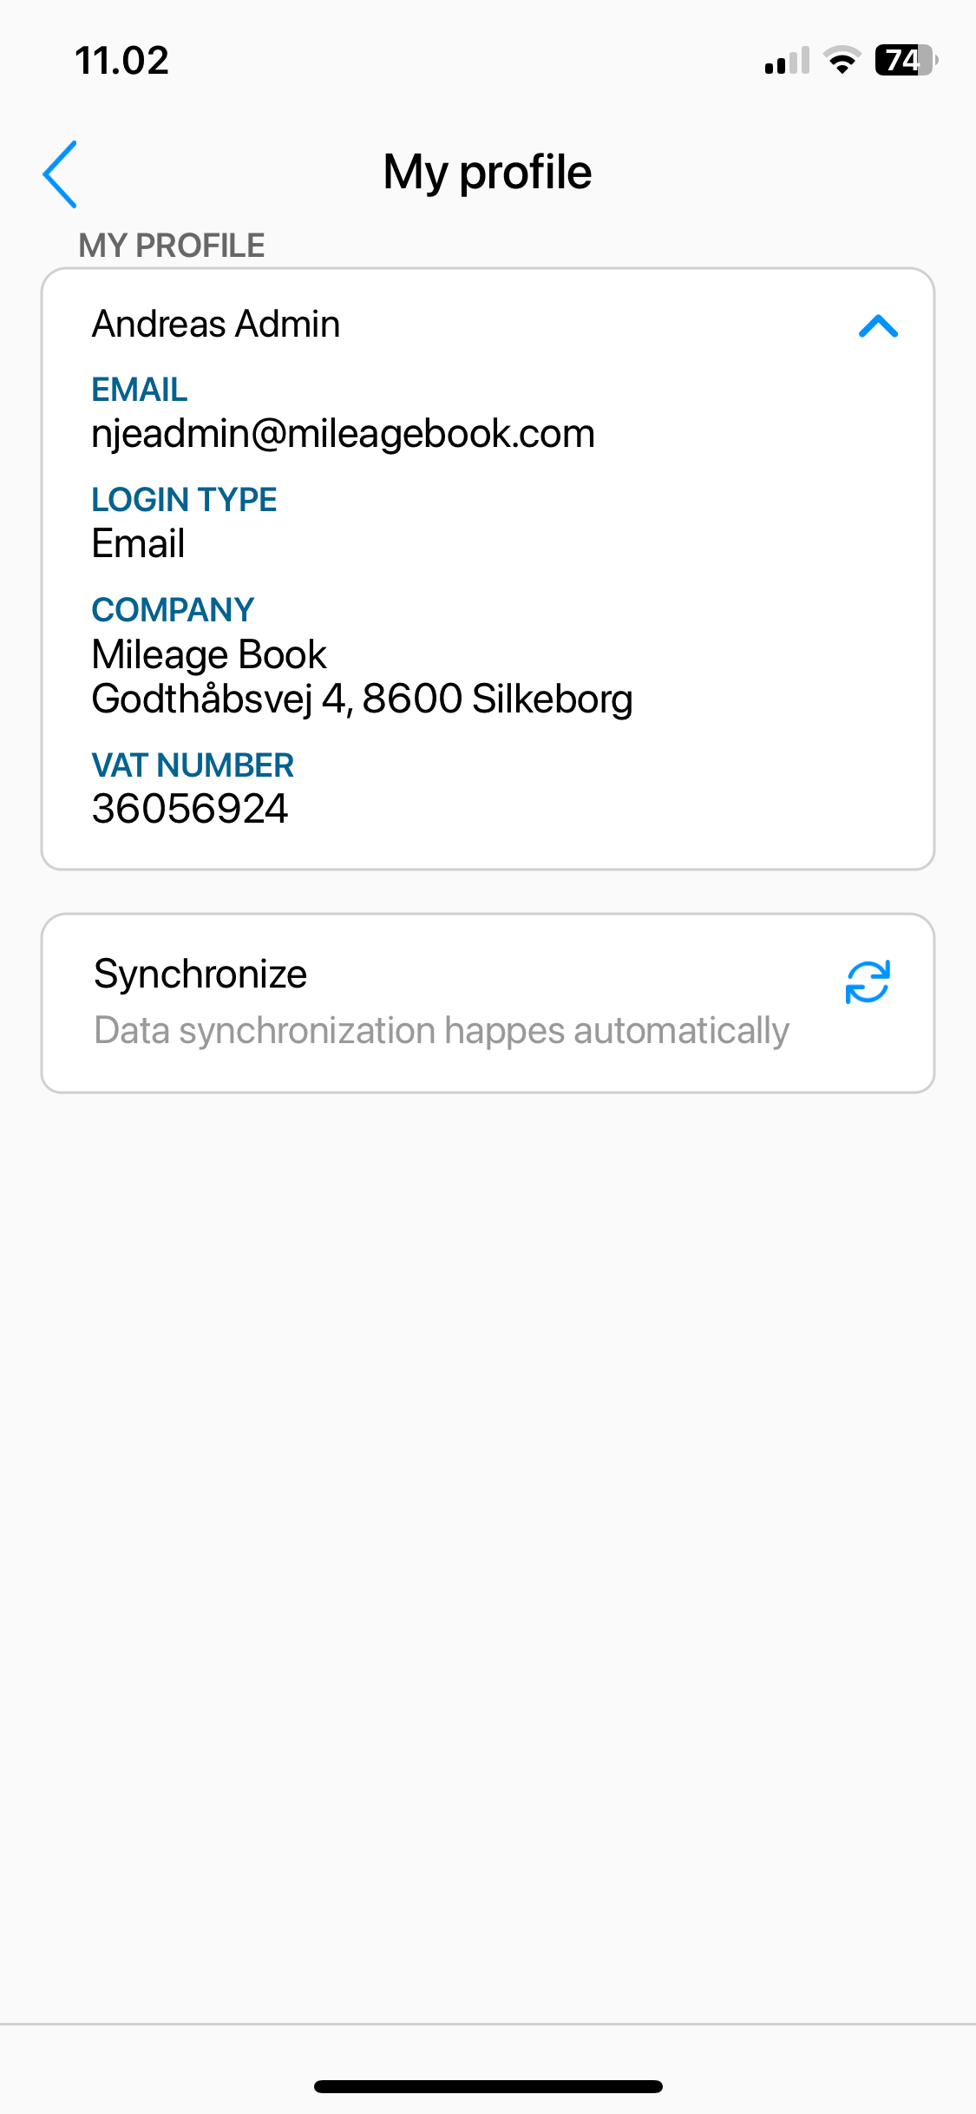976x2114 pixels.
Task: Tap the My profile page title
Action: [488, 172]
